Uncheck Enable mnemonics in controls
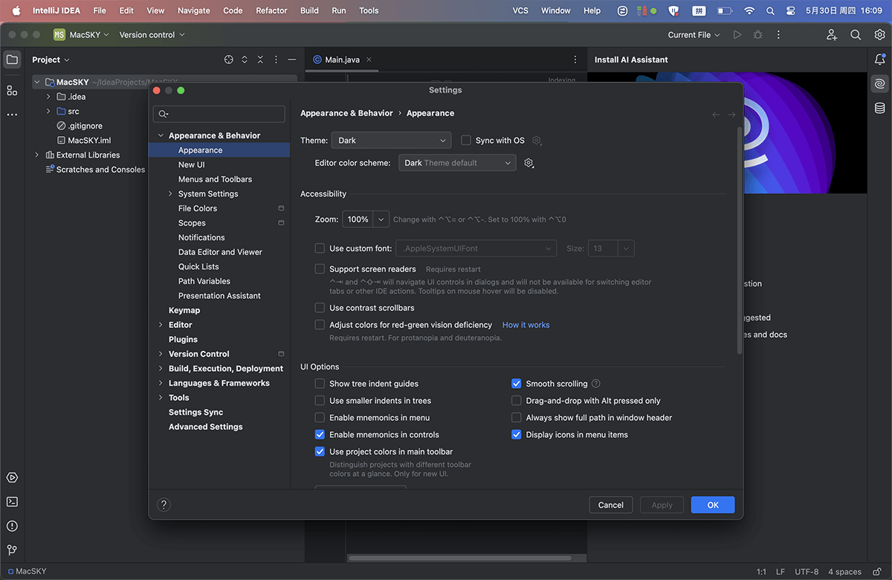The image size is (892, 580). tap(320, 435)
